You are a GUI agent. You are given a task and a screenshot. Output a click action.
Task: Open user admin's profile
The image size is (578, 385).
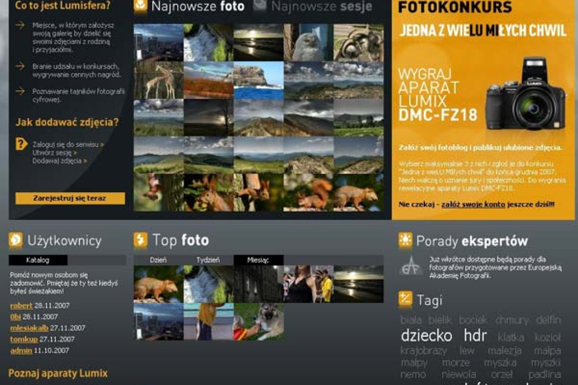click(21, 351)
